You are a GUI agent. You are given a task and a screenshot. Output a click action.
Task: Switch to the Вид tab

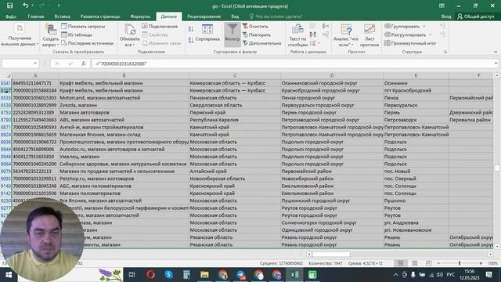point(235,16)
